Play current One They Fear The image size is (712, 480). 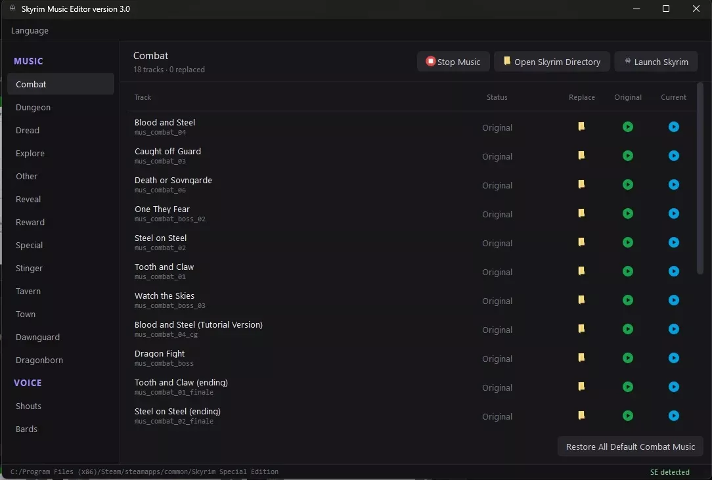click(x=673, y=213)
